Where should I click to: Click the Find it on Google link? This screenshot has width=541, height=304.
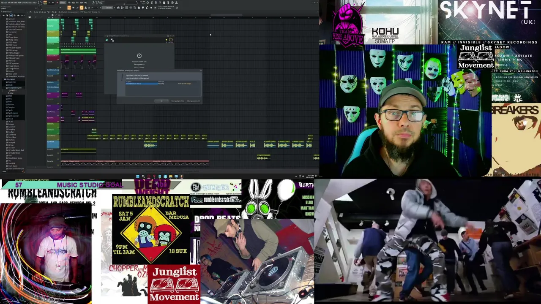(185, 84)
